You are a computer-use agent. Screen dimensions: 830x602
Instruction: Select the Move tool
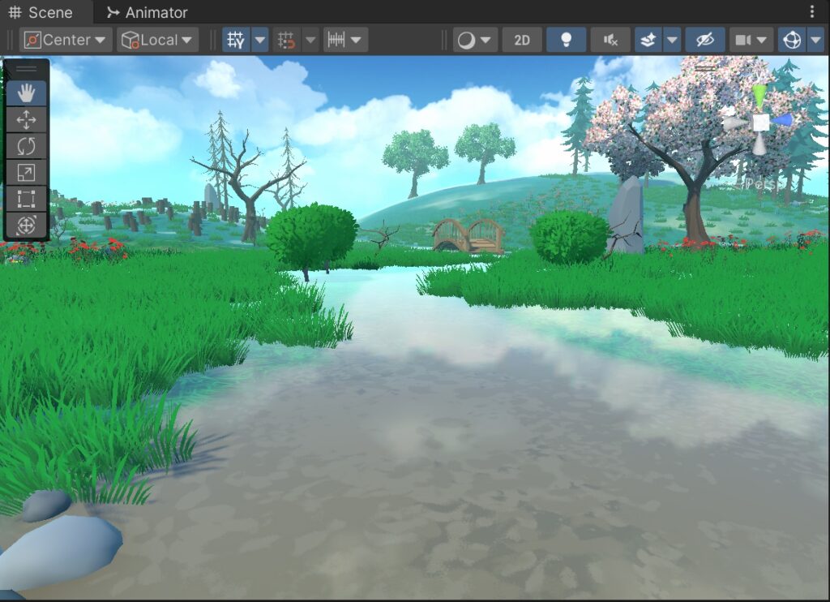point(26,120)
